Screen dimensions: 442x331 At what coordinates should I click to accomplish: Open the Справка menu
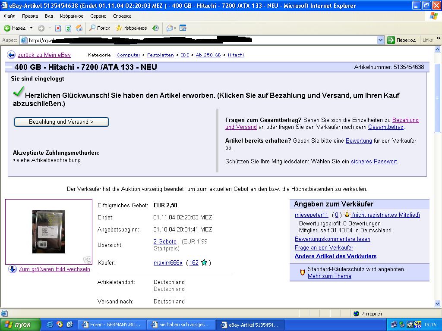[x=122, y=16]
